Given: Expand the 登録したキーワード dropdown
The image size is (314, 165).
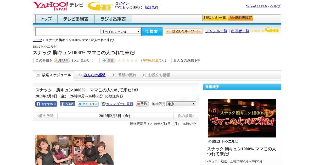Looking at the screenshot, I should tap(184, 31).
